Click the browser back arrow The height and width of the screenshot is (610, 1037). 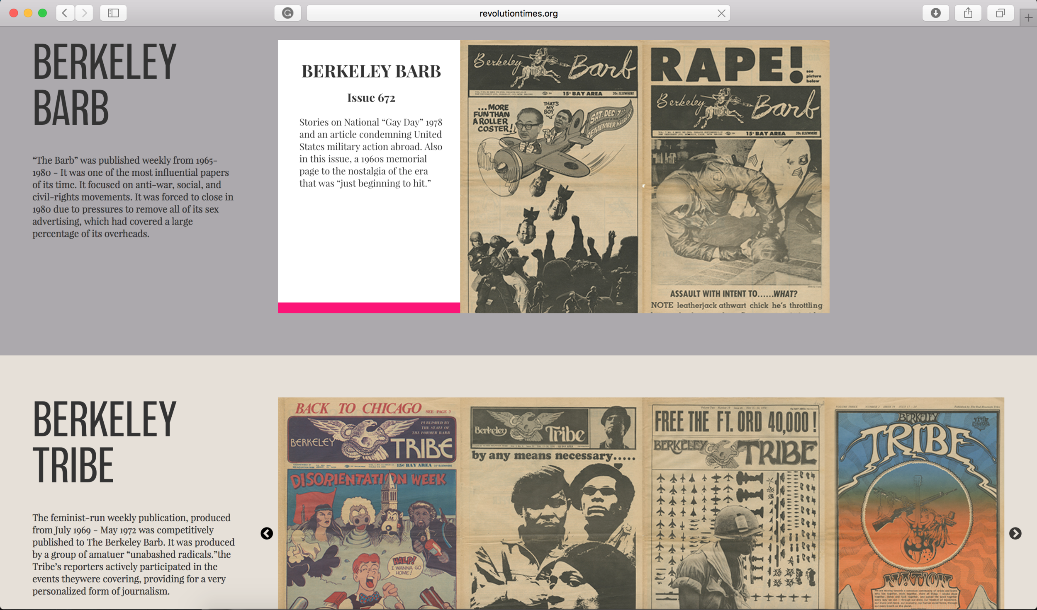65,13
